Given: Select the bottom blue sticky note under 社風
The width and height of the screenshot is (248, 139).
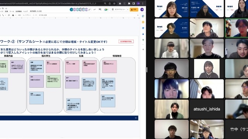Looking at the screenshot, I should (73, 105).
